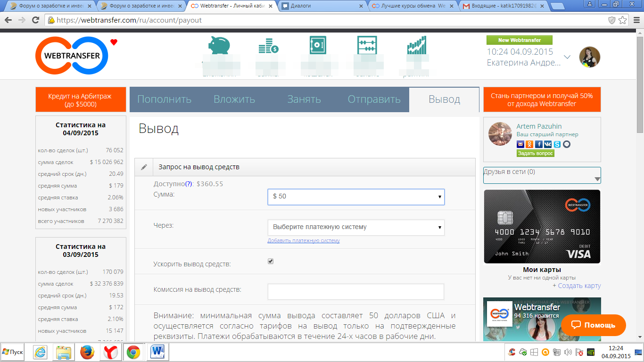644x362 pixels.
Task: Open the 'Отправить' tab
Action: pos(374,99)
